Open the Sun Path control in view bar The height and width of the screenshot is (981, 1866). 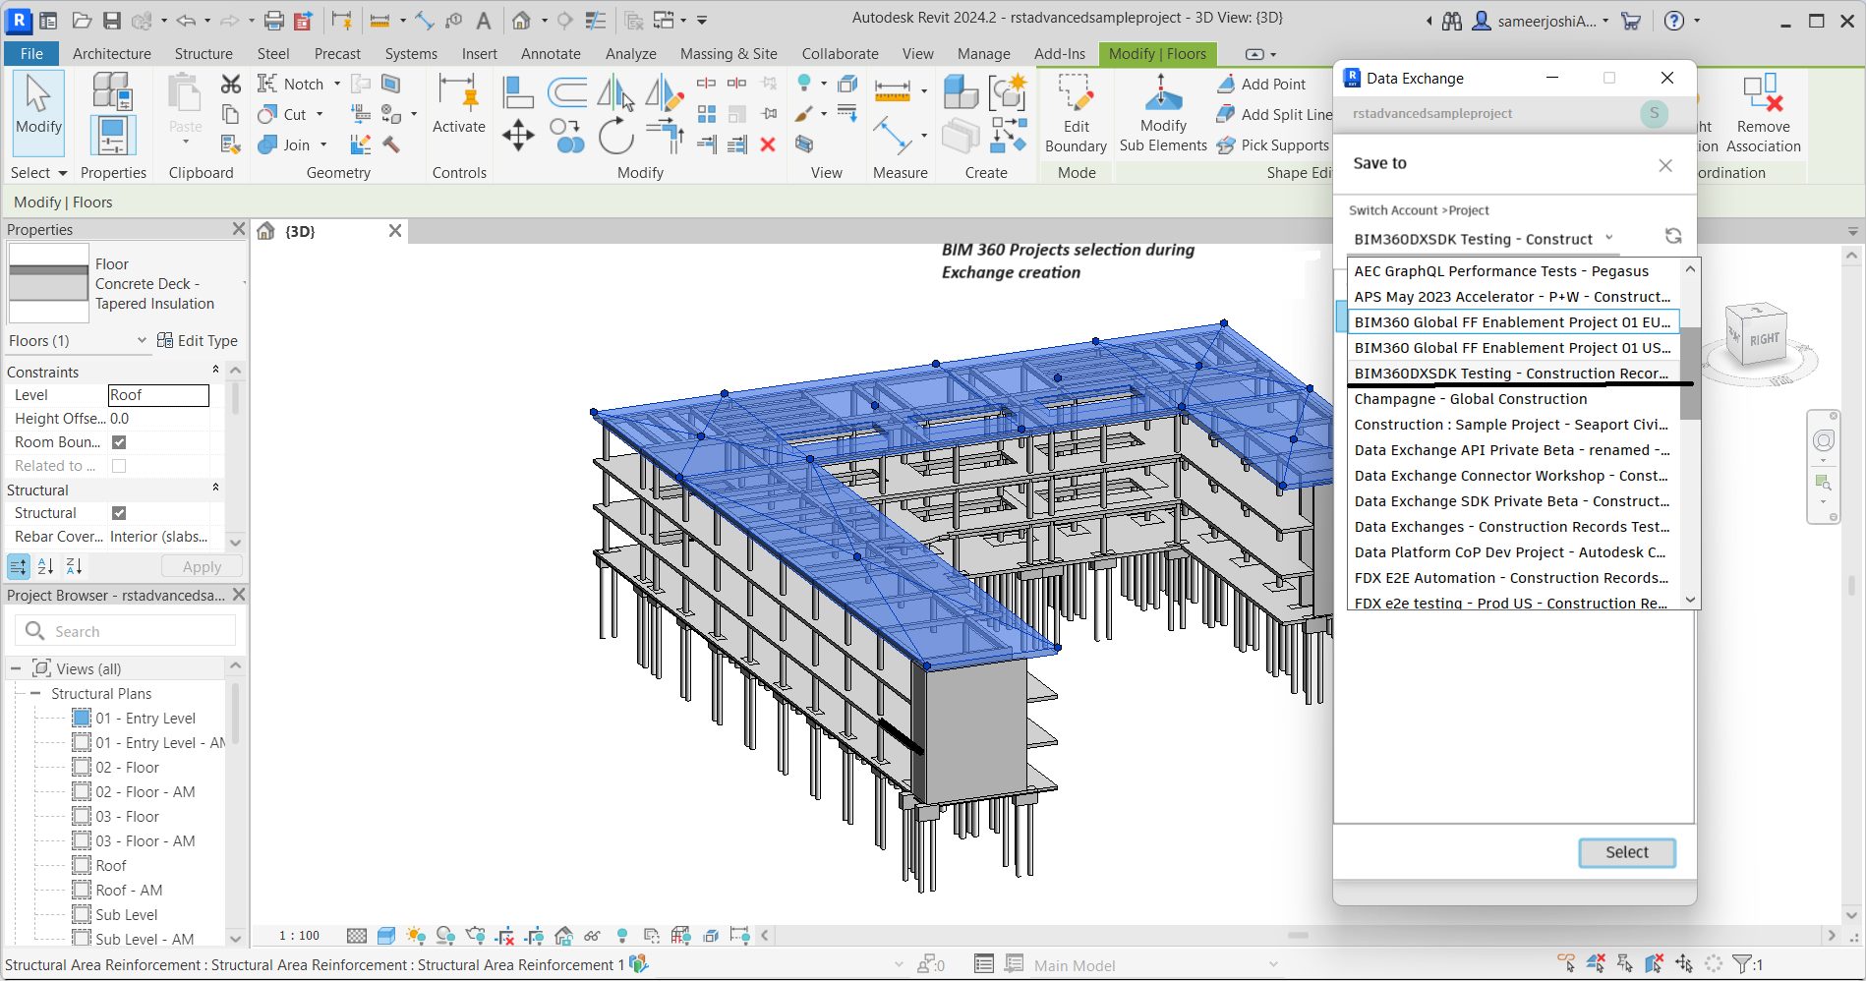coord(416,935)
